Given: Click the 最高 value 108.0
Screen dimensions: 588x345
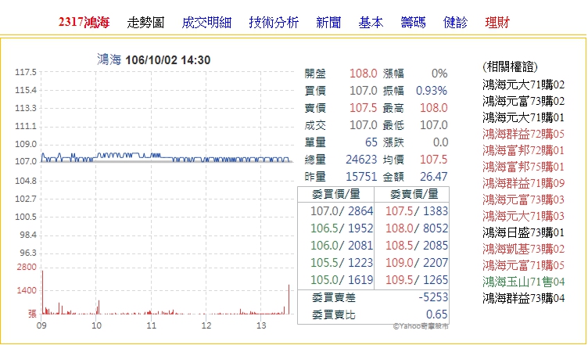Looking at the screenshot, I should point(434,108).
